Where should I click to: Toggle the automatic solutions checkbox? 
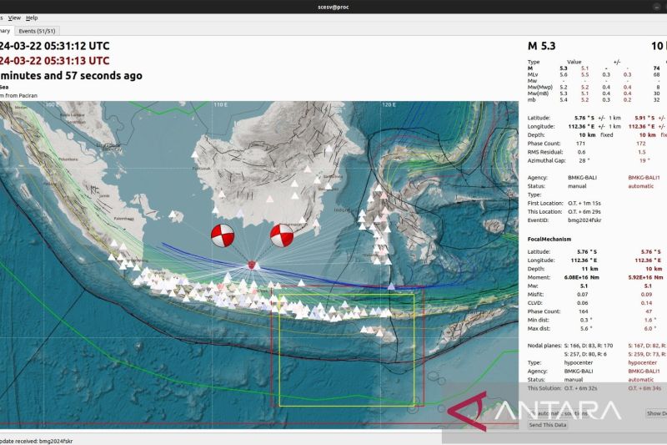[532, 412]
